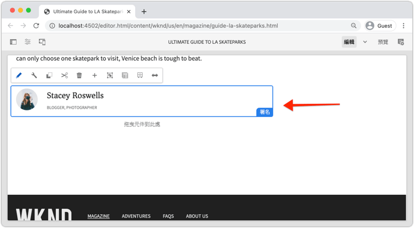Click the zoom magnifier in address bar
The width and height of the screenshot is (414, 228).
pos(353,25)
